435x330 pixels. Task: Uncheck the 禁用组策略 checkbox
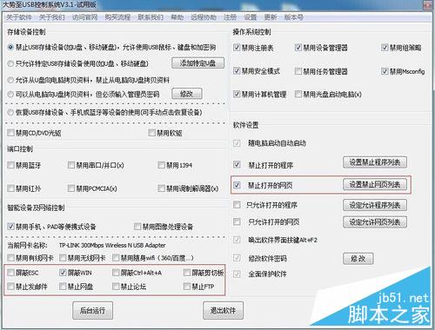(385, 47)
